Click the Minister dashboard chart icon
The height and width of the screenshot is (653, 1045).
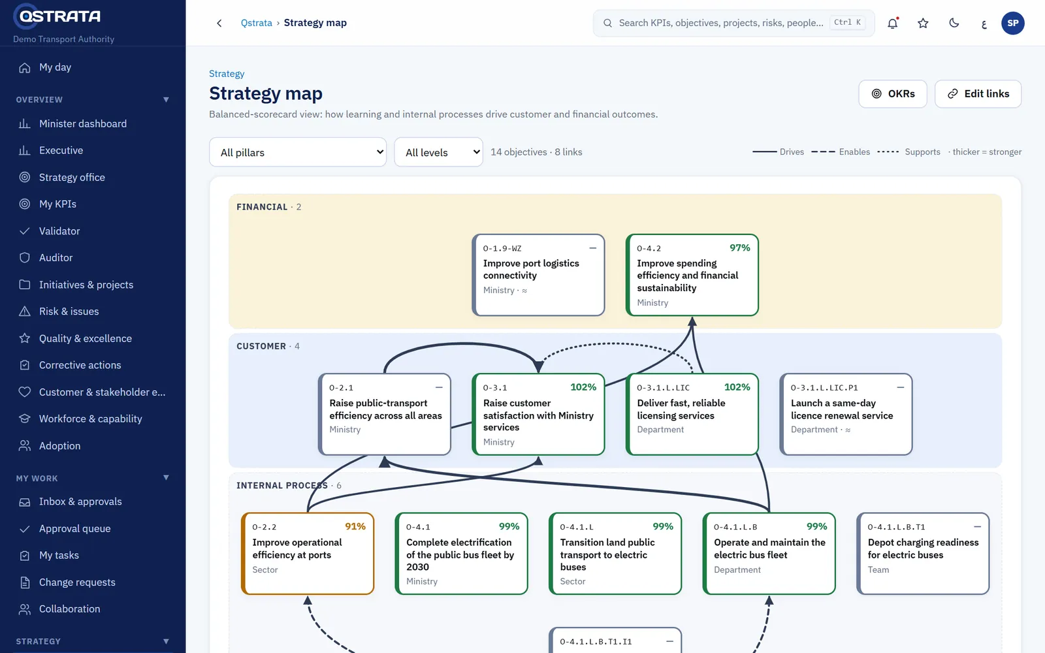25,123
